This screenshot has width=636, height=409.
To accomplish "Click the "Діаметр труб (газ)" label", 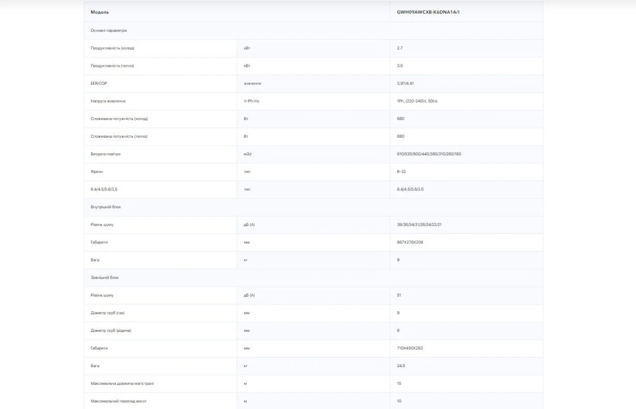I will 108,313.
